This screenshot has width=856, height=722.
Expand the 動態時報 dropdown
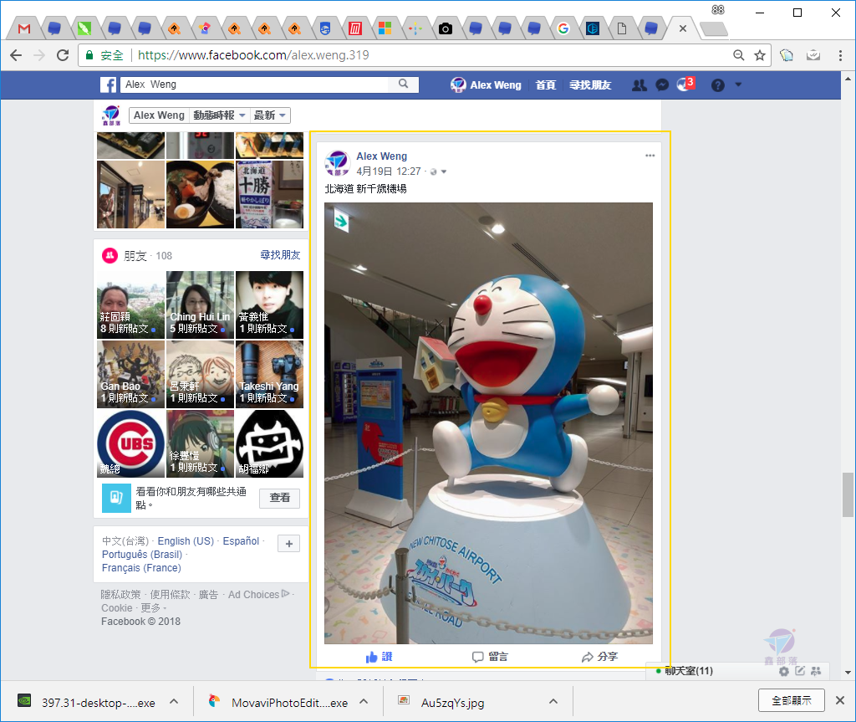(219, 115)
